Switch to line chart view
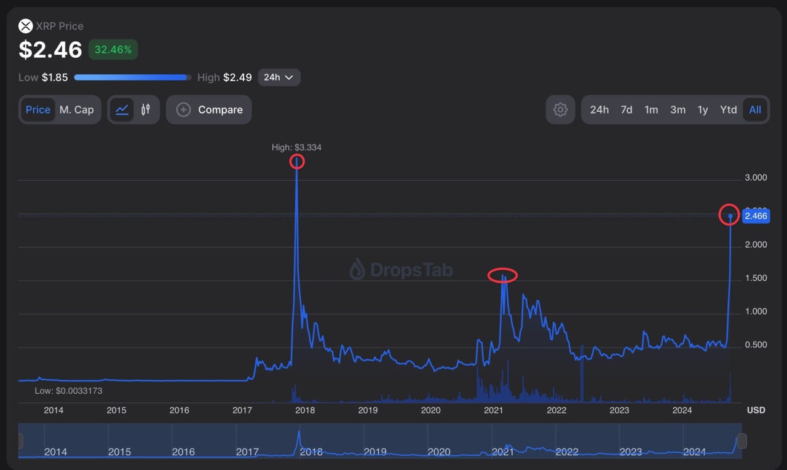The width and height of the screenshot is (787, 470). pos(122,110)
